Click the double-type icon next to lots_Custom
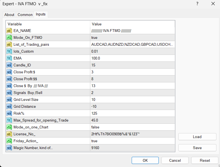220x167 pixels. (x=9, y=51)
